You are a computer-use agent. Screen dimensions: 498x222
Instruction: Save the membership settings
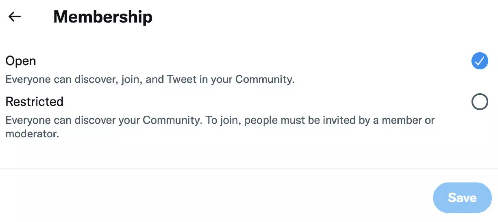pyautogui.click(x=462, y=198)
